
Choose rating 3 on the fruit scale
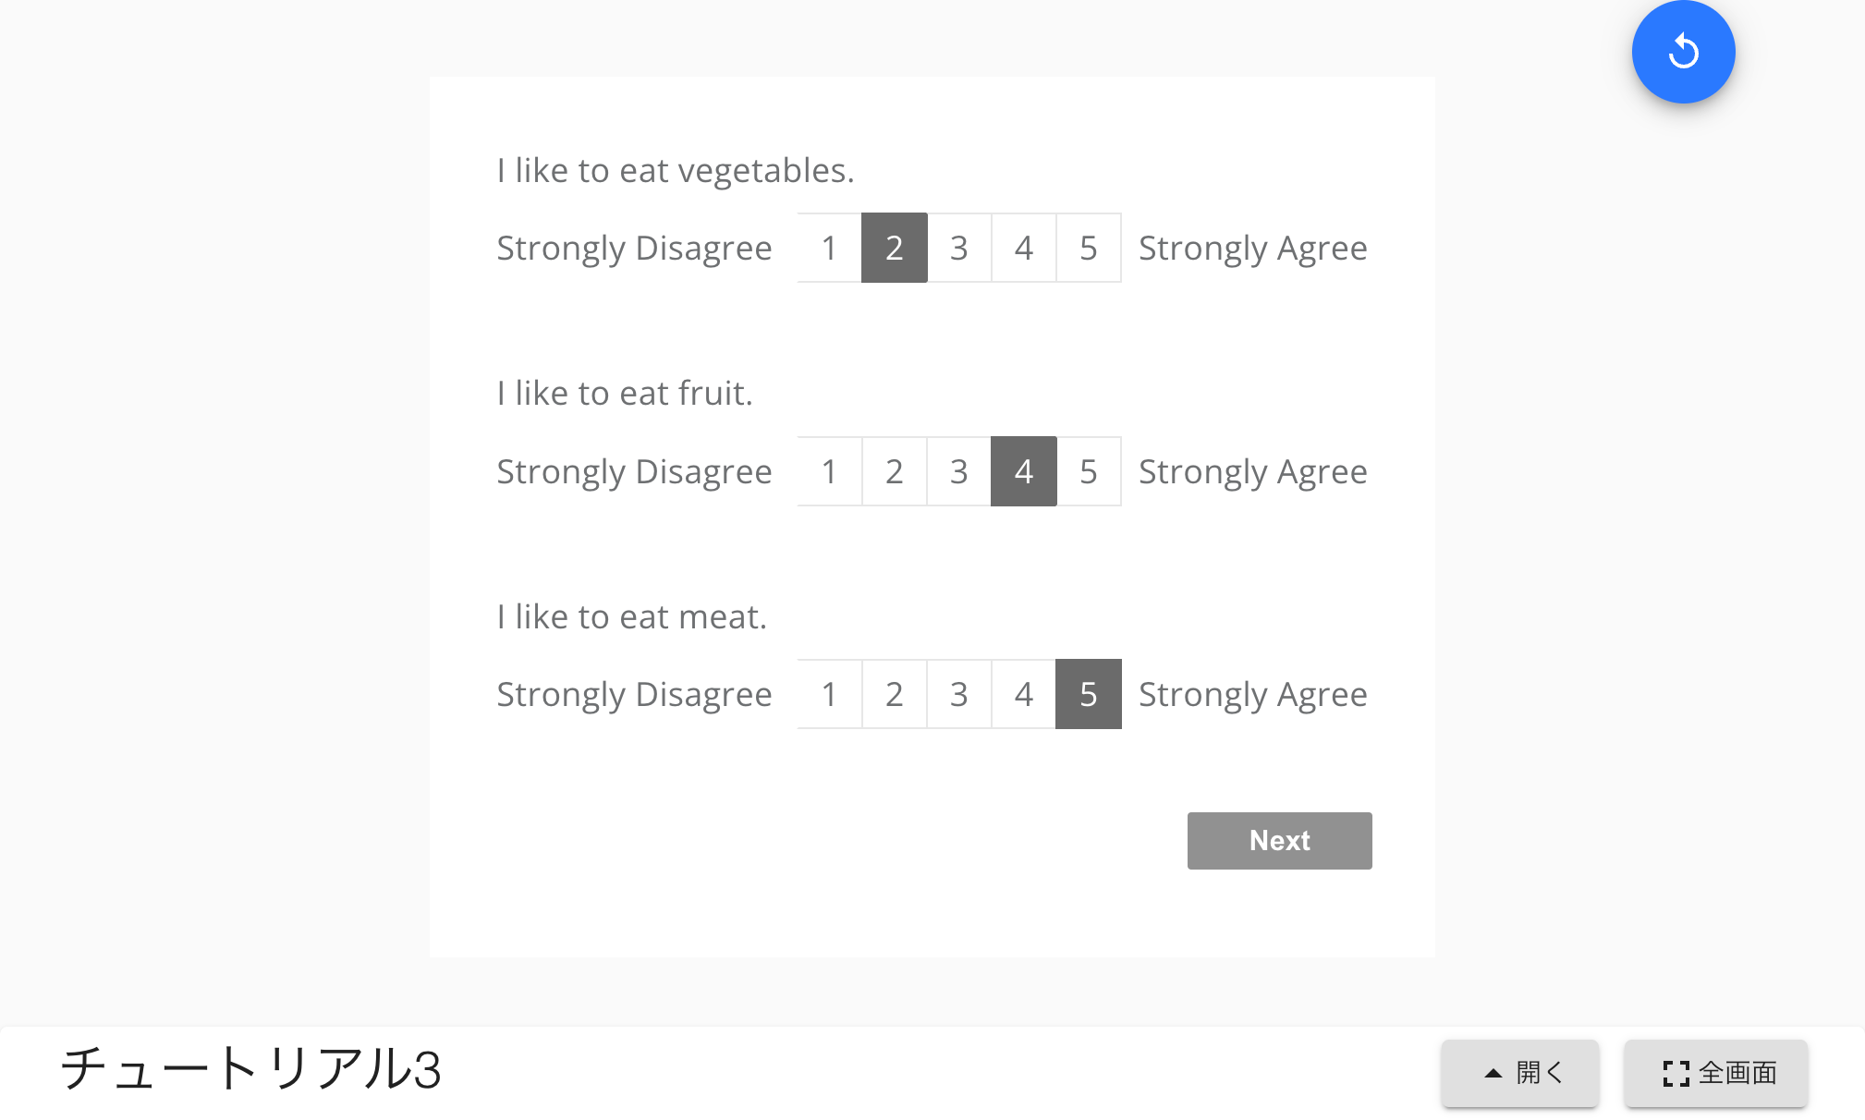[x=959, y=471]
